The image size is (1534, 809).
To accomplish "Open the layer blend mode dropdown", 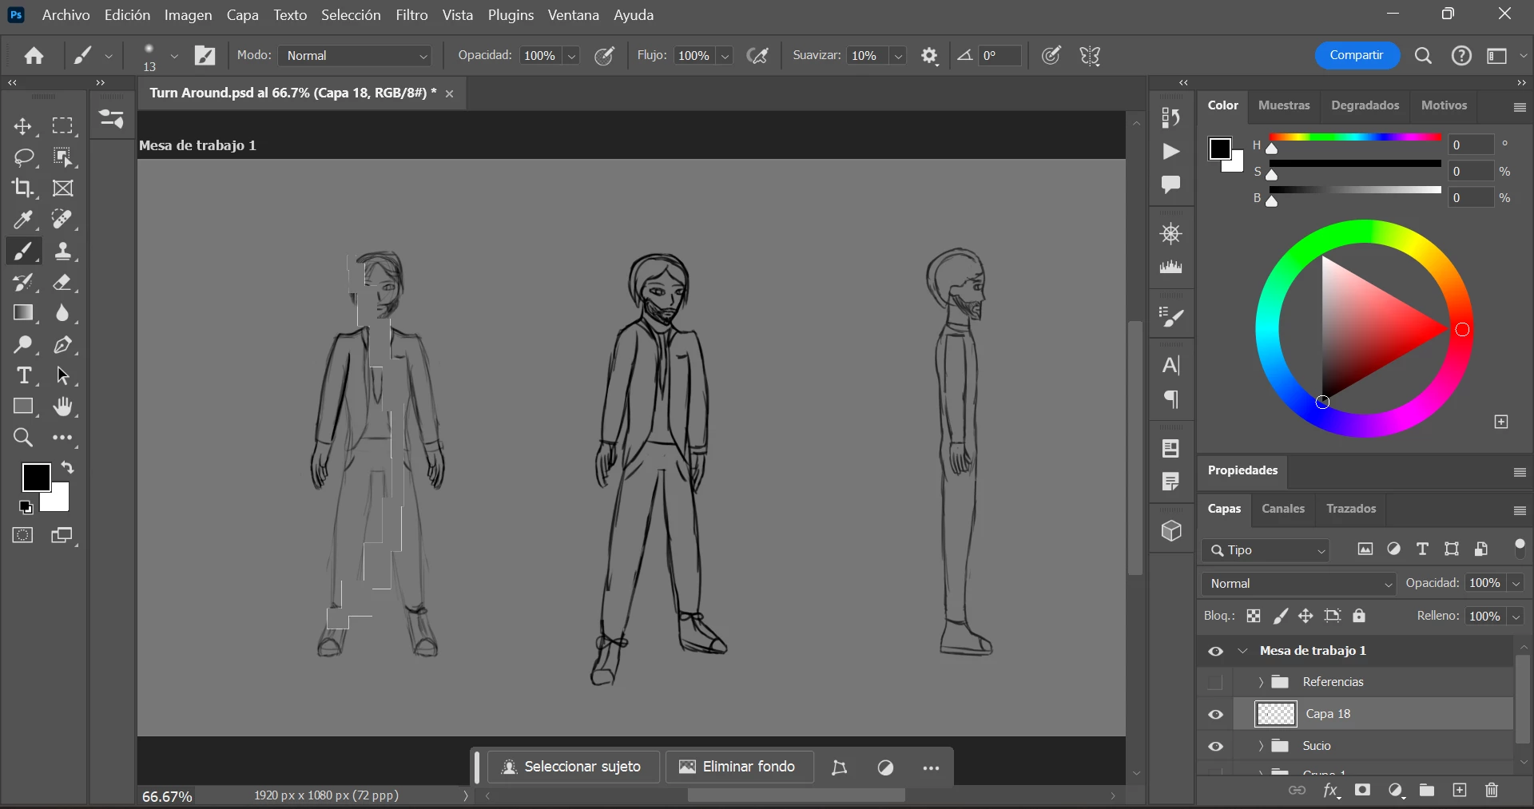I will [x=1299, y=584].
